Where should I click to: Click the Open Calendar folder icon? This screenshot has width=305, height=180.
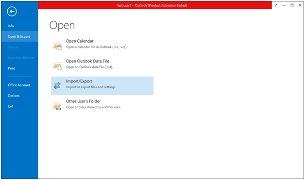click(x=57, y=46)
